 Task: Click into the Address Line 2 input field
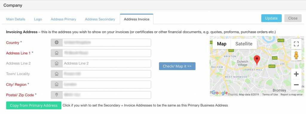107,63
